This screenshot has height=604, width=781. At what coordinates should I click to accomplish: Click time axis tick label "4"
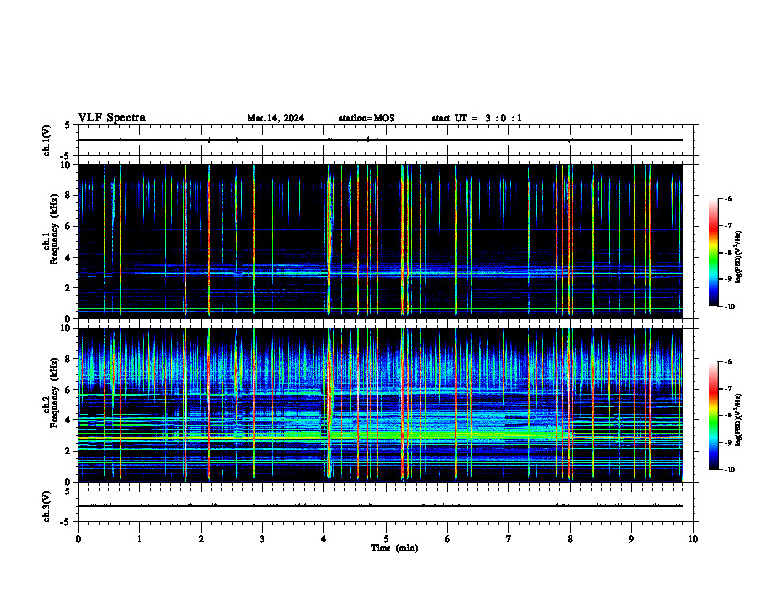pos(324,539)
